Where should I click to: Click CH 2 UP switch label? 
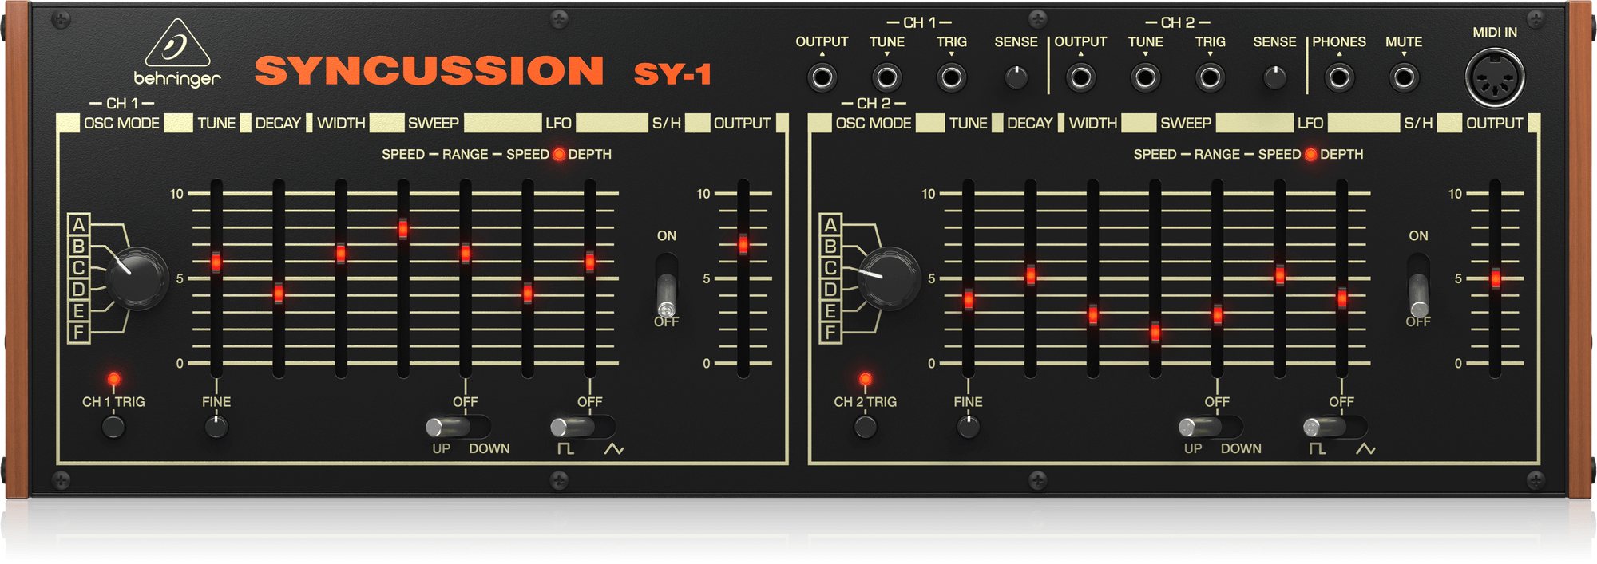(1193, 449)
